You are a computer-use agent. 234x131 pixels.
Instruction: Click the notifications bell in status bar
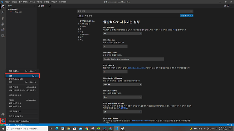231,125
